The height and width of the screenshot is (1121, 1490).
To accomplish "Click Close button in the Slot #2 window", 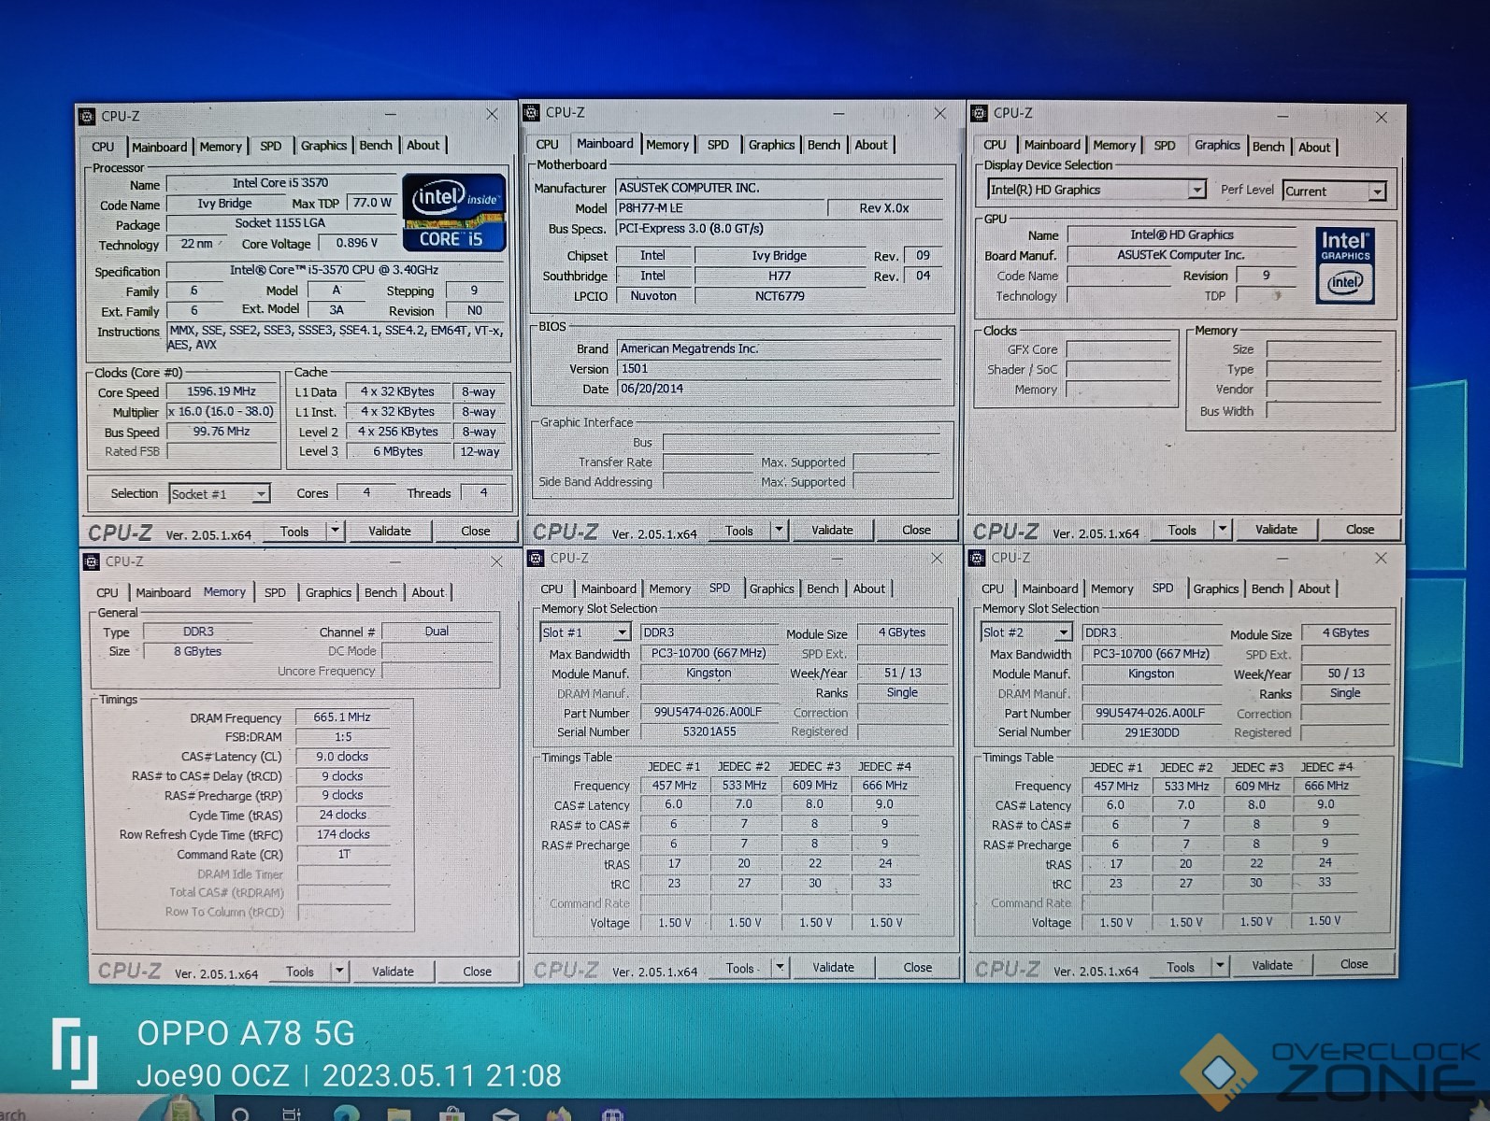I will [x=1354, y=964].
